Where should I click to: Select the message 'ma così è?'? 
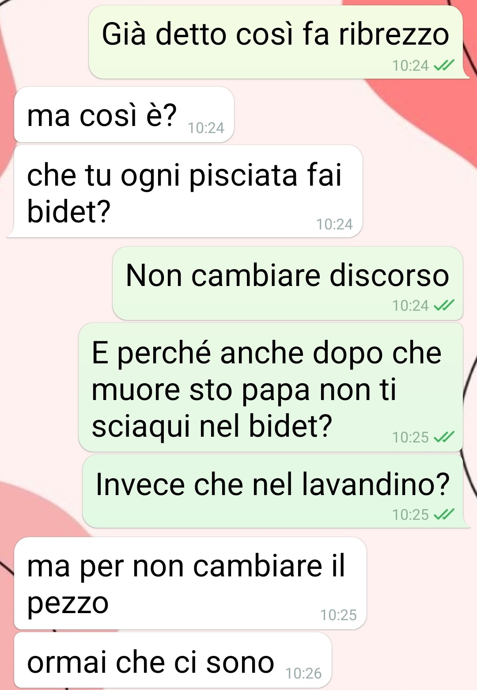pos(124,114)
